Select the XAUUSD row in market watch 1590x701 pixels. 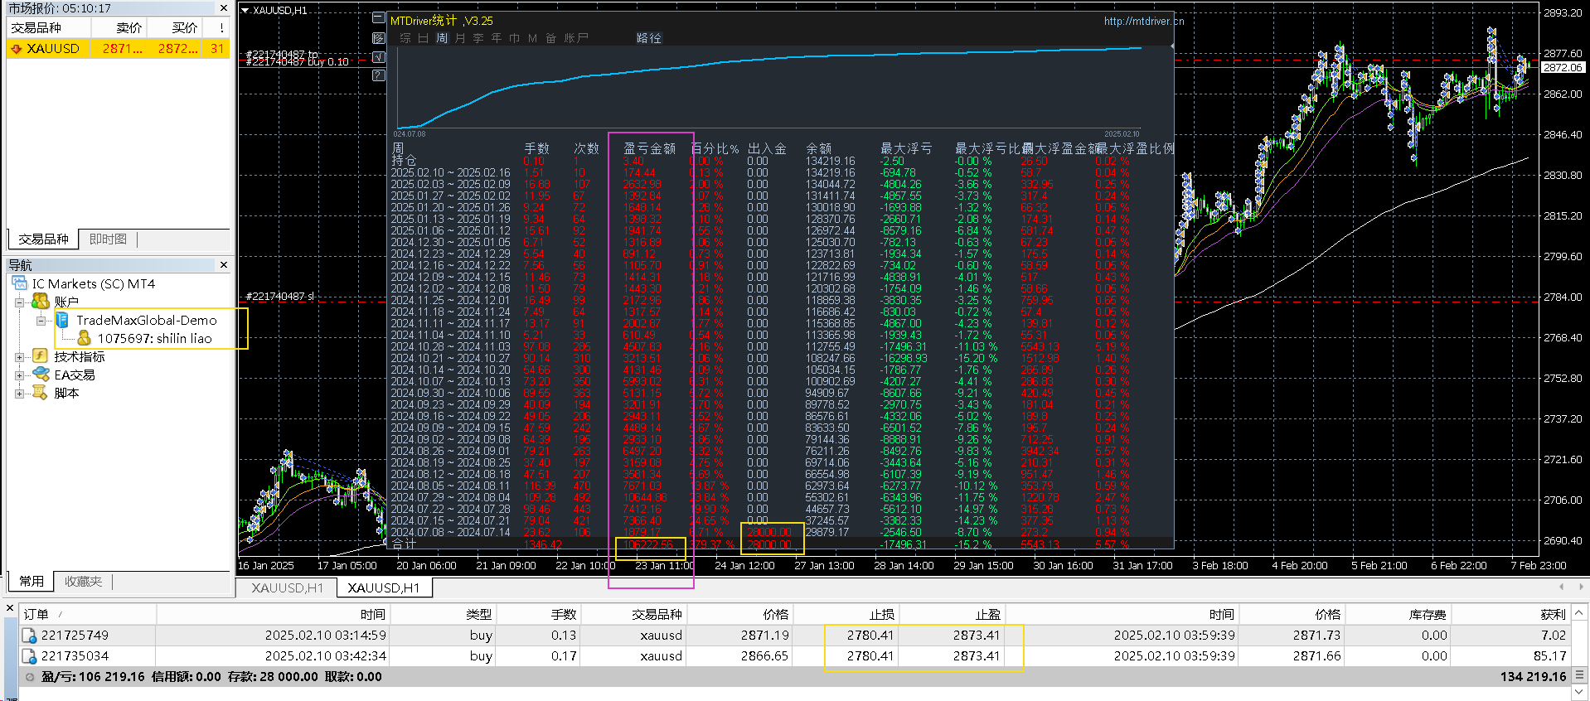pos(119,49)
